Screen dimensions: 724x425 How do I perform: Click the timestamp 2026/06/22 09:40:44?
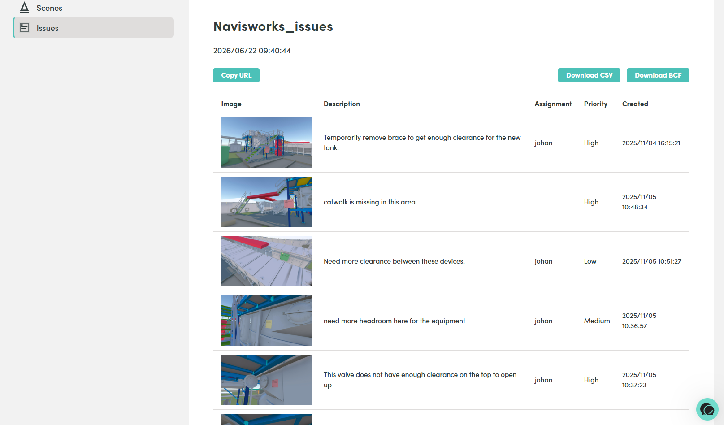coord(252,51)
